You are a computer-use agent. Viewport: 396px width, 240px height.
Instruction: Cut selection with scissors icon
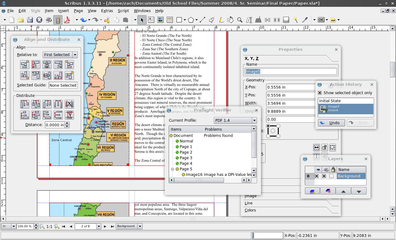(x=107, y=20)
